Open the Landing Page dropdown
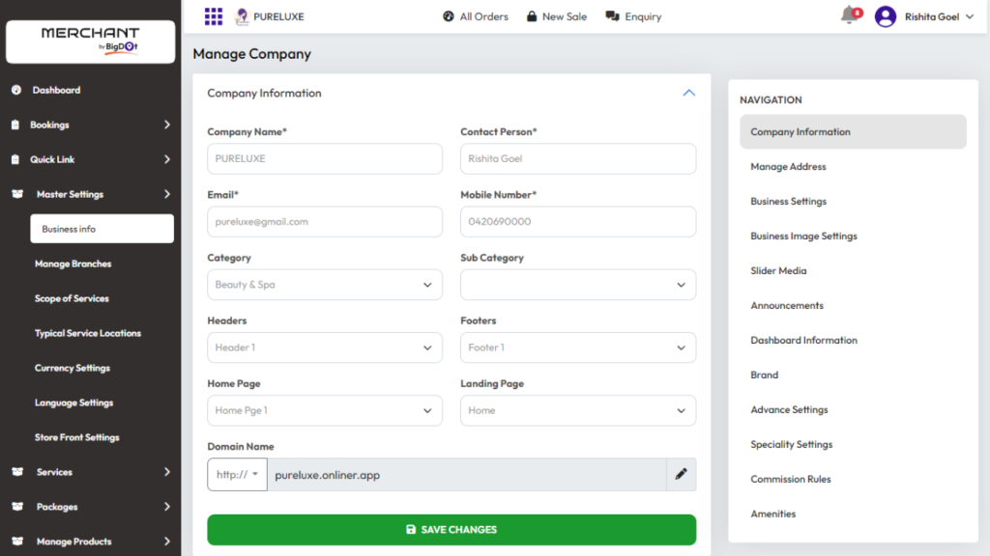Image resolution: width=990 pixels, height=556 pixels. click(x=577, y=410)
